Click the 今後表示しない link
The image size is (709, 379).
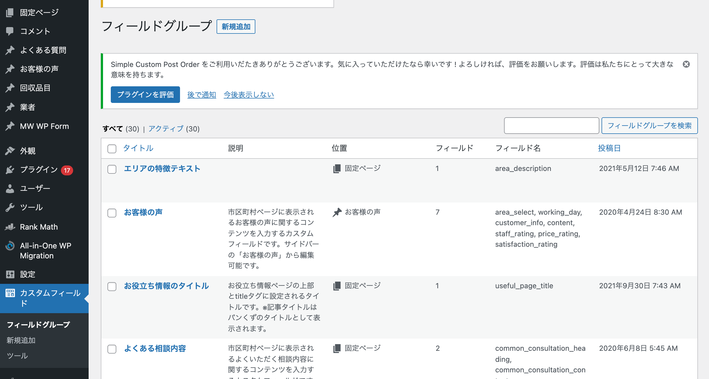249,95
